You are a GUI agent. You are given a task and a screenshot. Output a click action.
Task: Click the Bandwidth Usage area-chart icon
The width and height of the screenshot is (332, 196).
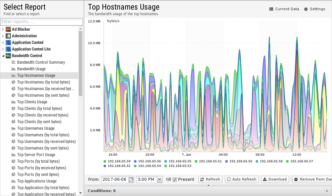(x=13, y=69)
